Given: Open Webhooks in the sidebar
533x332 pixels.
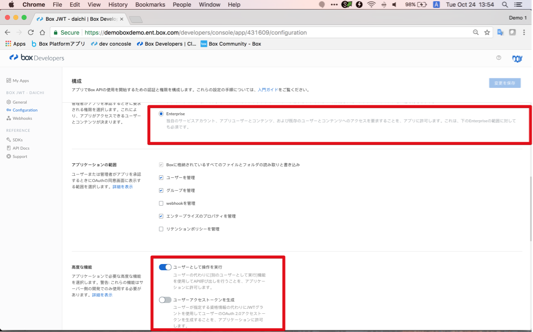Looking at the screenshot, I should point(19,119).
